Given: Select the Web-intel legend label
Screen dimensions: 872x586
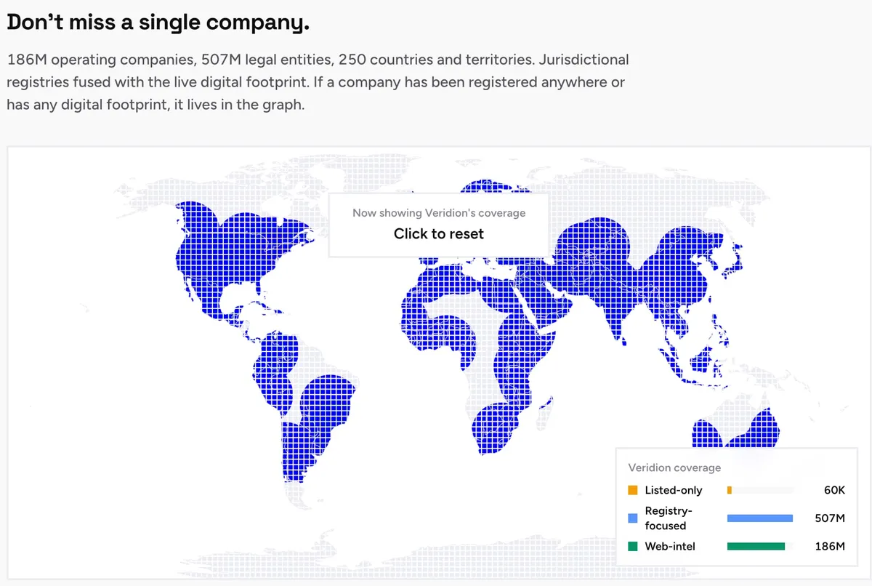Looking at the screenshot, I should (x=670, y=546).
